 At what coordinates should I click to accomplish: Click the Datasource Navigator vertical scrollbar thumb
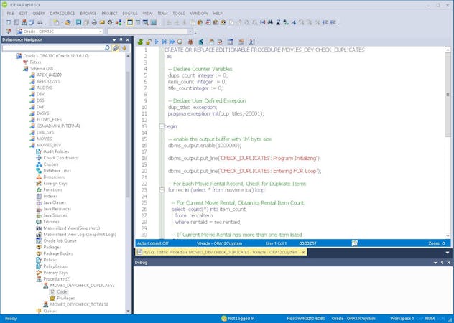[x=128, y=134]
